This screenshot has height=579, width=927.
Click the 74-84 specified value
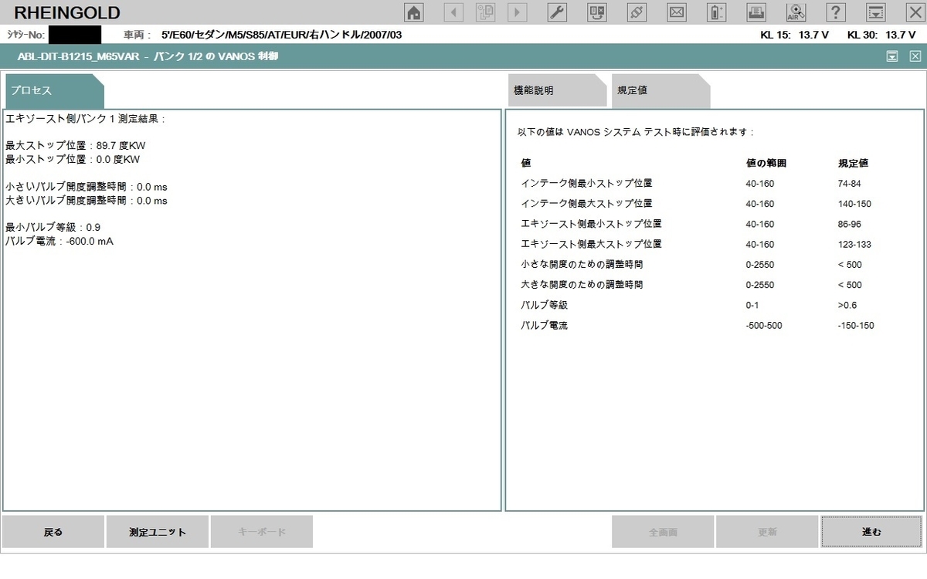coord(849,184)
